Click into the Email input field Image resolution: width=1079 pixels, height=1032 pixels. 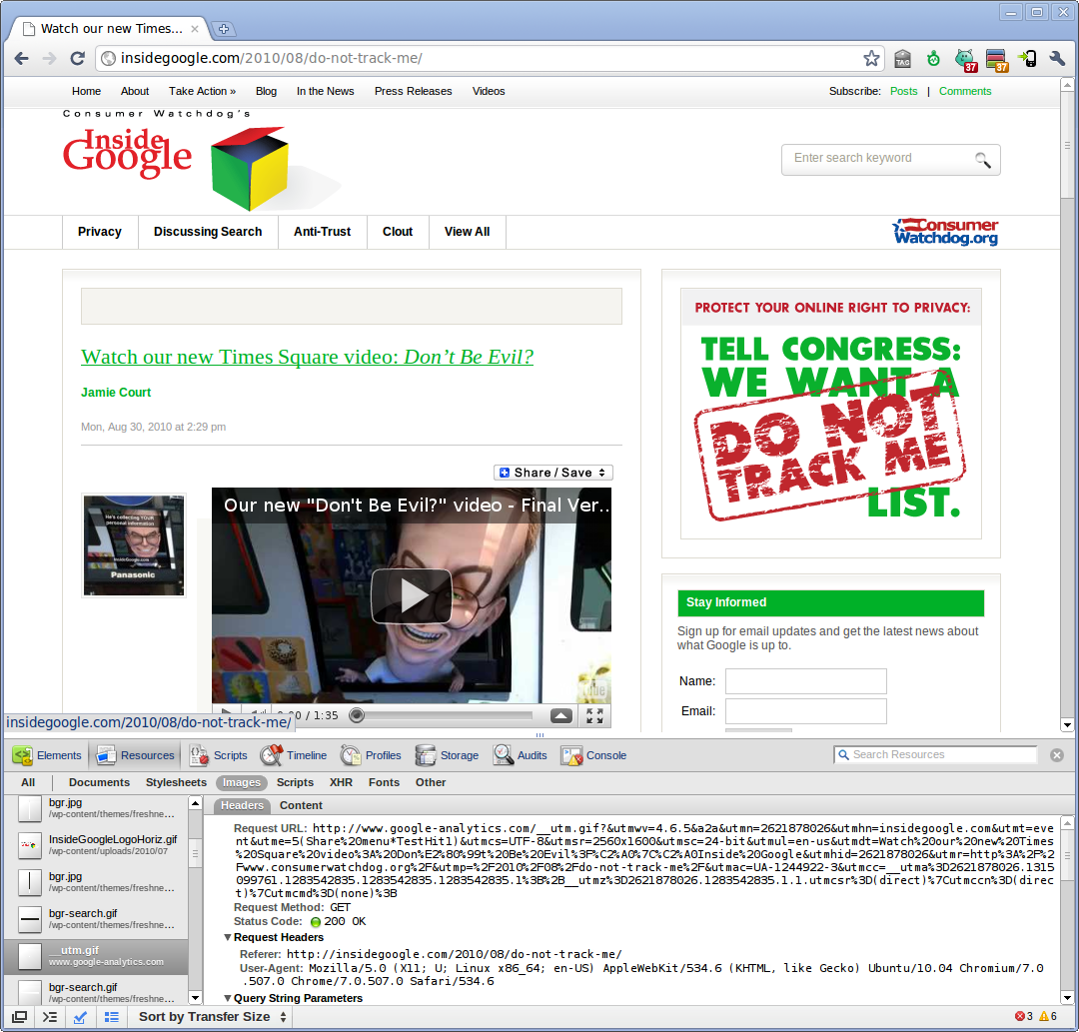point(806,711)
